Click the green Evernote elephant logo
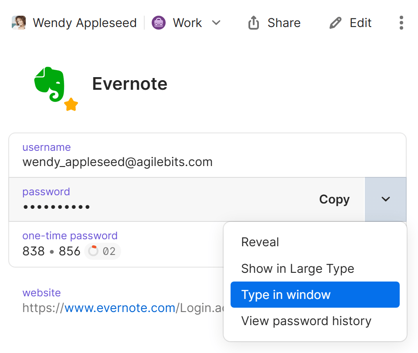Image resolution: width=418 pixels, height=353 pixels. (x=50, y=84)
